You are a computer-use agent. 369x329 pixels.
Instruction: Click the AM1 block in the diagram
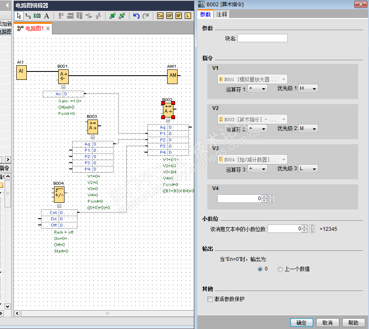(172, 76)
